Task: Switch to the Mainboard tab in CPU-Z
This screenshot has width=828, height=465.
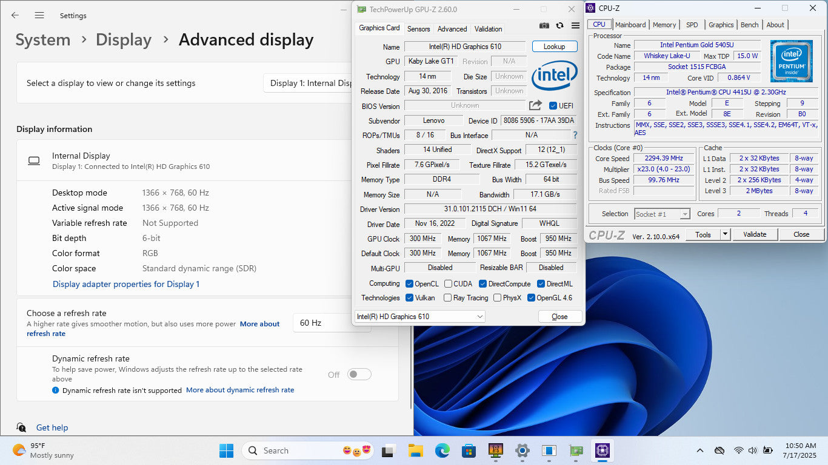Action: 630,25
